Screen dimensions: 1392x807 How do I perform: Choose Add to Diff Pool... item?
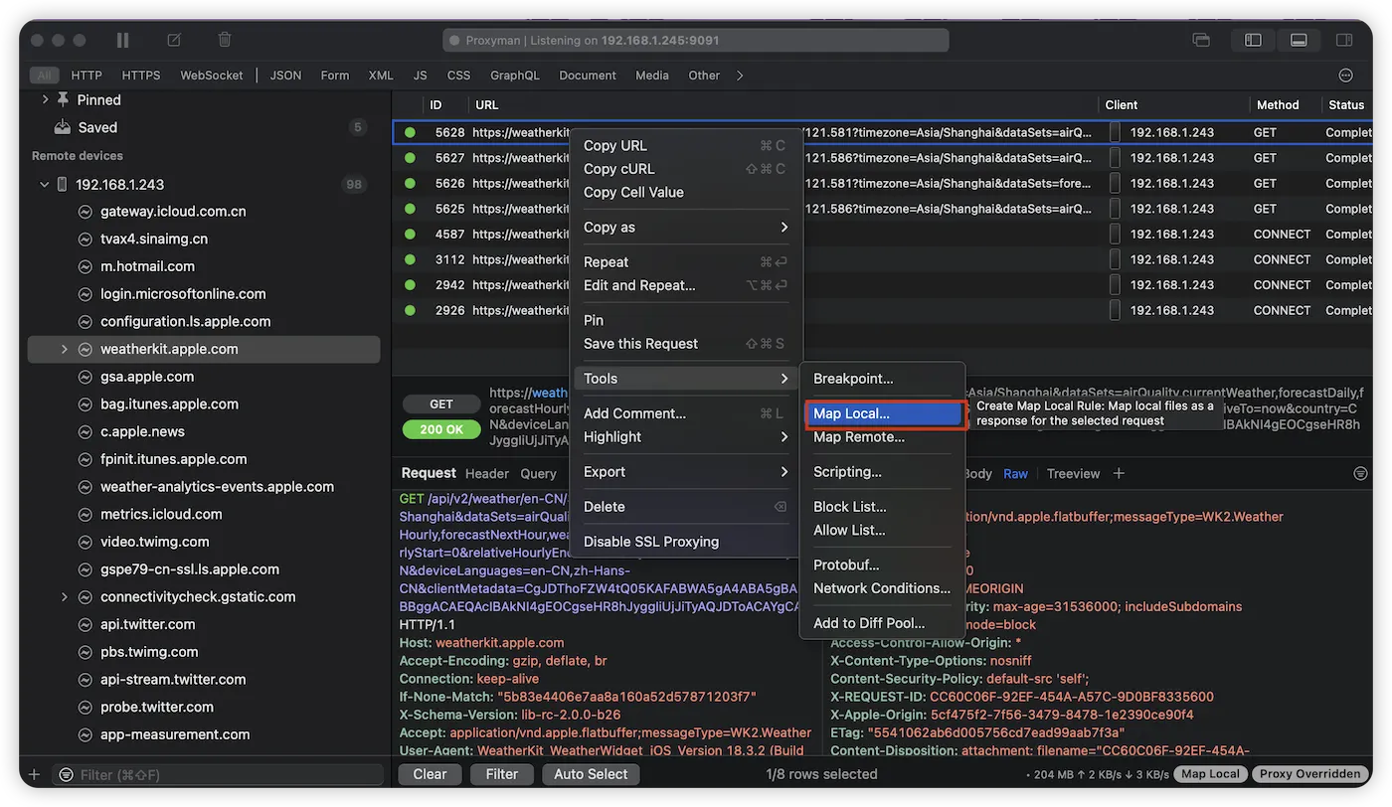pos(883,623)
